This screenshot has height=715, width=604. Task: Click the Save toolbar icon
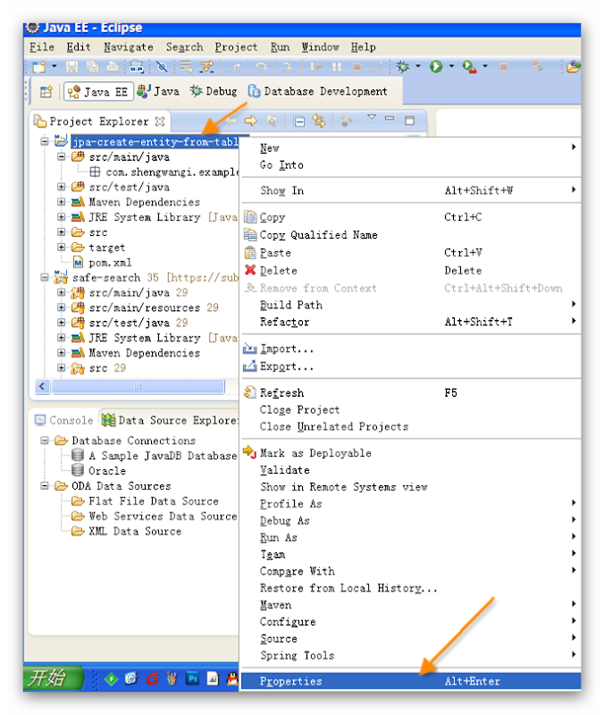71,67
